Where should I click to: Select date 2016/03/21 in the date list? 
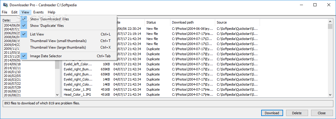12,80
